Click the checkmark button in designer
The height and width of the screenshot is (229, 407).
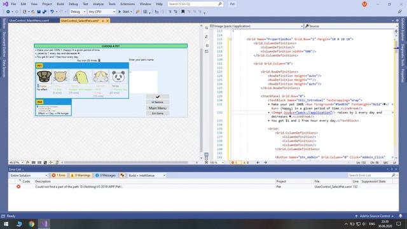158,97
